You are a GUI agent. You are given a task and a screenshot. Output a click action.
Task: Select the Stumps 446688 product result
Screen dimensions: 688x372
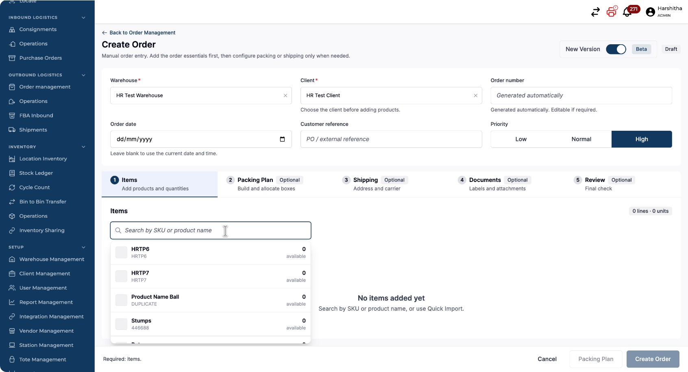click(x=211, y=324)
